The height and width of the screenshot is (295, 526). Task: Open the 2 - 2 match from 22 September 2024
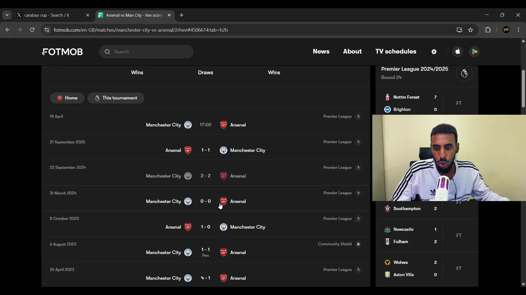point(205,176)
